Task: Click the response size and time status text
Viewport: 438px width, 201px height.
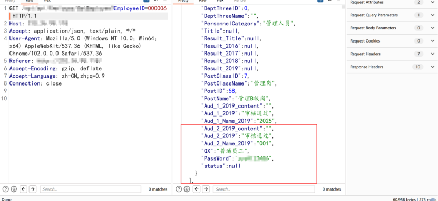Action: (x=414, y=199)
